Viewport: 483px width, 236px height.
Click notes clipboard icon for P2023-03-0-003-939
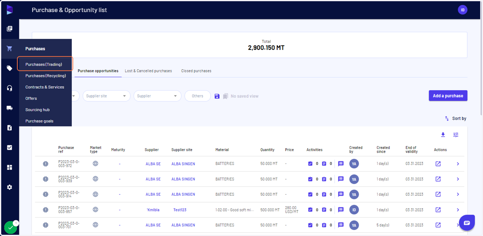pos(324,179)
